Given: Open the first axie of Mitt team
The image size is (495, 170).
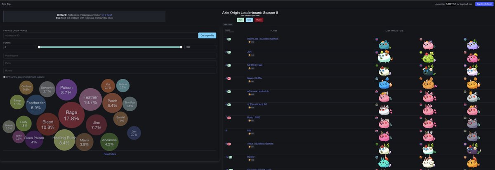Looking at the screenshot, I should (x=384, y=136).
